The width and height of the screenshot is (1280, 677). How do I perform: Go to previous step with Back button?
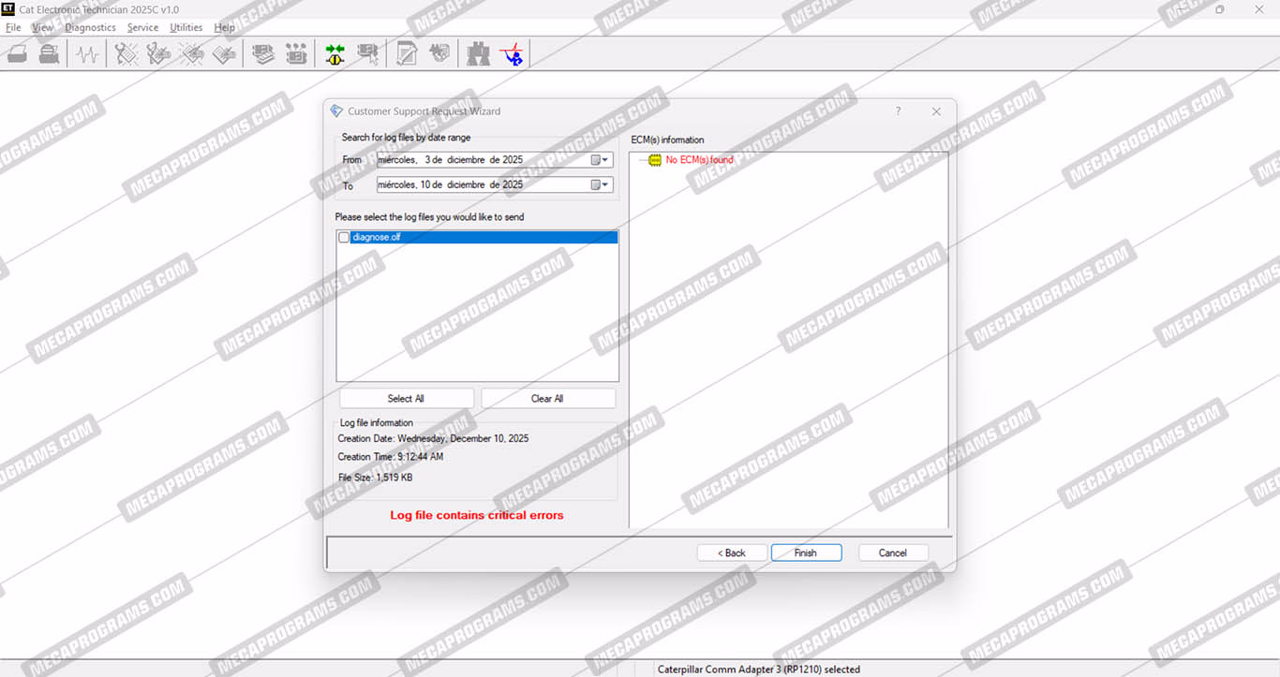732,552
